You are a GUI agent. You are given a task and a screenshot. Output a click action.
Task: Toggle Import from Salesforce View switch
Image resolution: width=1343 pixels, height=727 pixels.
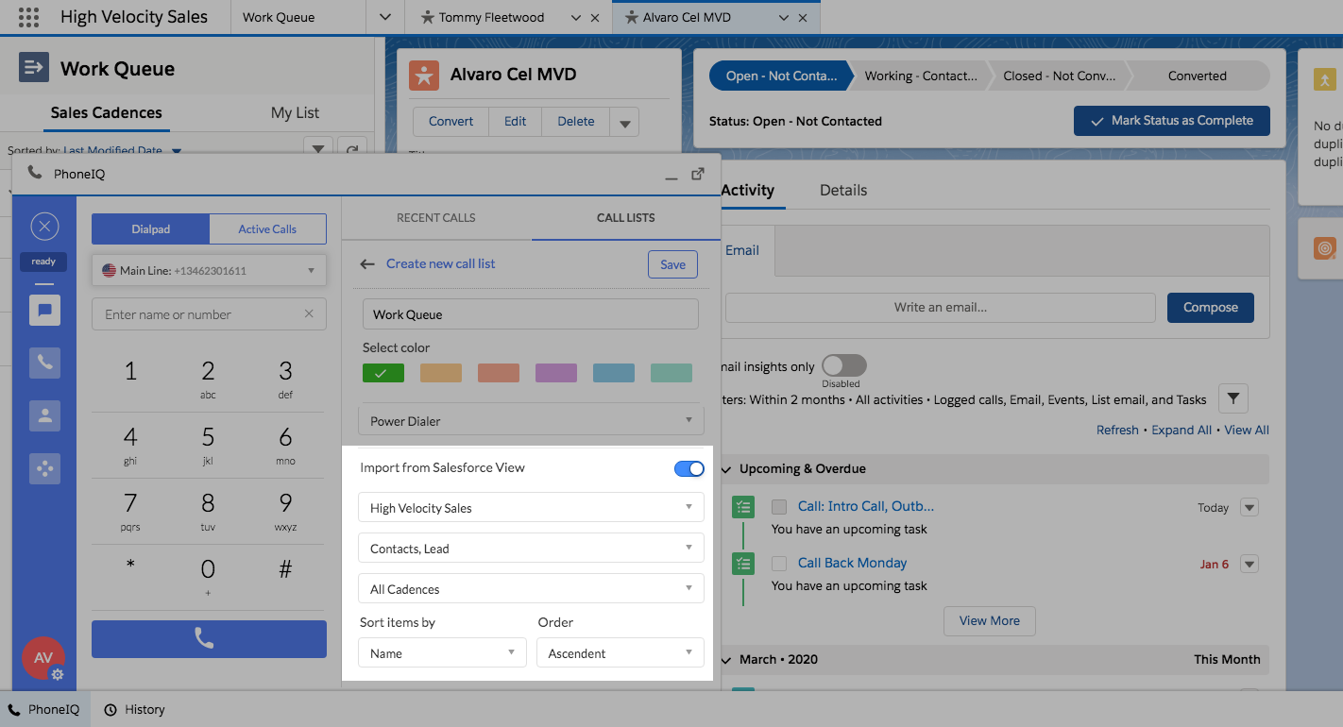coord(689,468)
